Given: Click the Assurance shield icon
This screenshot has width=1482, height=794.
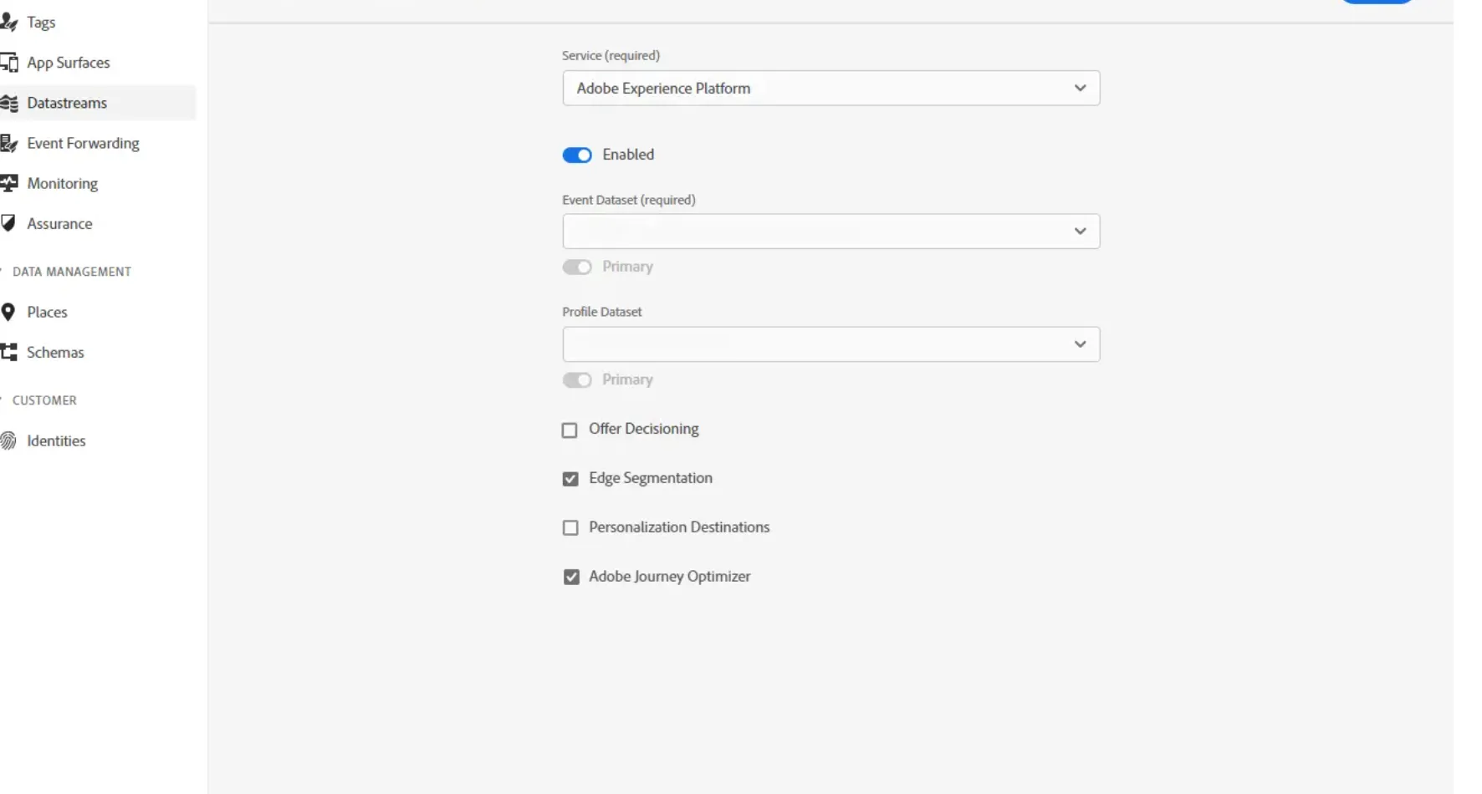Looking at the screenshot, I should pyautogui.click(x=8, y=223).
